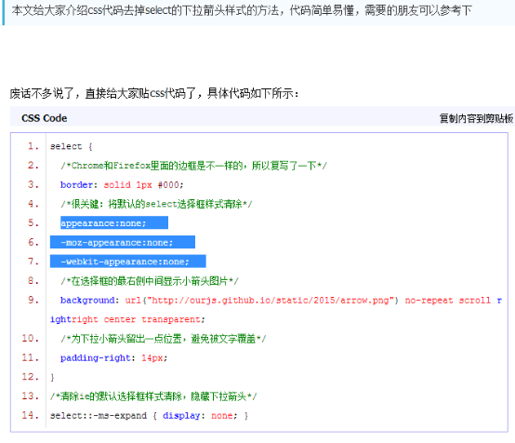This screenshot has height=443, width=515.
Task: Click the background url arrow.png text
Action: point(261,301)
